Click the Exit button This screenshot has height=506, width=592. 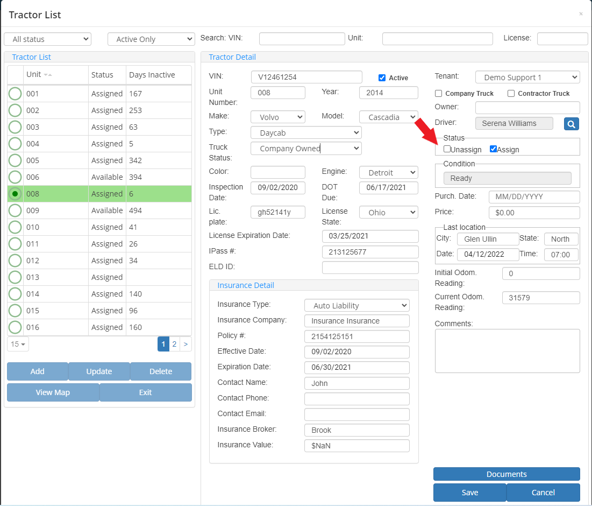click(x=145, y=392)
